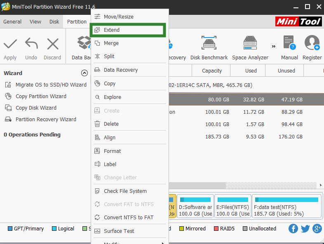Select the row with 1.57 GB used
Viewport: 324px width, 244px height.
click(x=247, y=124)
